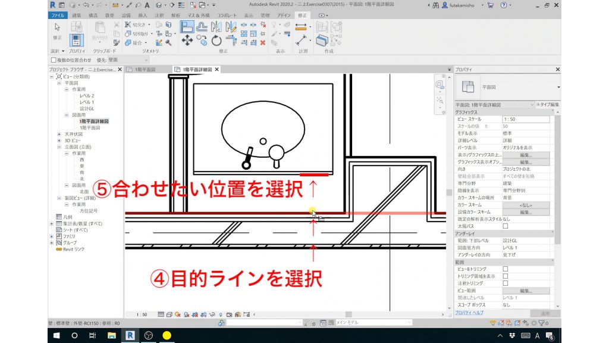Expand the 3Dビュー node in Project Browser
Image resolution: width=609 pixels, height=343 pixels.
coord(59,140)
